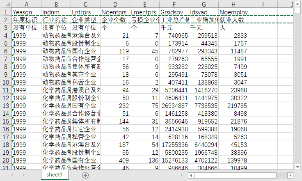Select cell with value 119
This screenshot has width=302, height=181.
115,51
